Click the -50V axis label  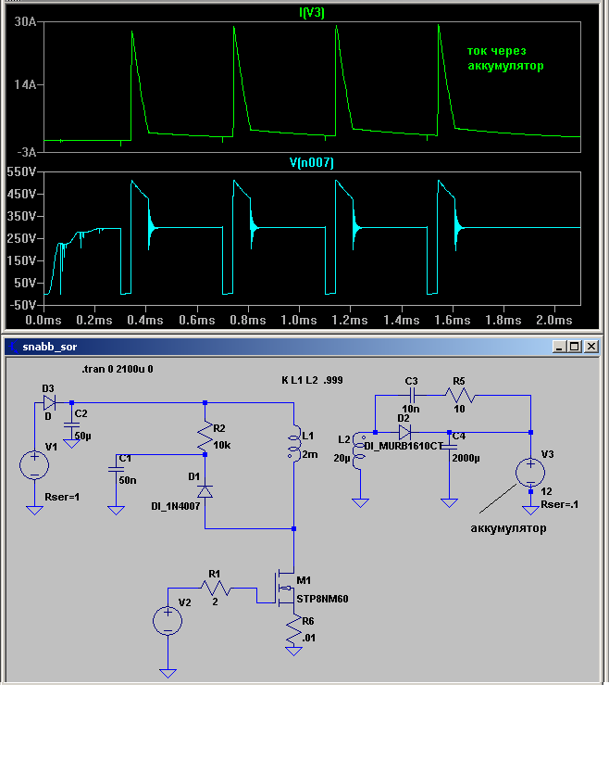point(24,305)
